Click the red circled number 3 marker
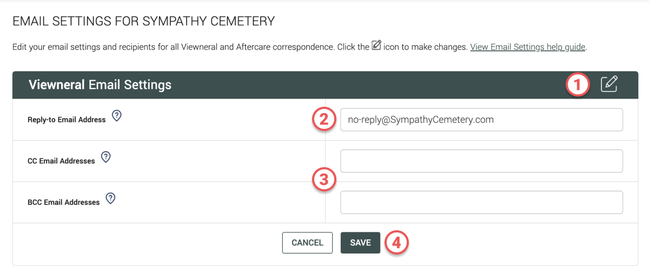 325,181
